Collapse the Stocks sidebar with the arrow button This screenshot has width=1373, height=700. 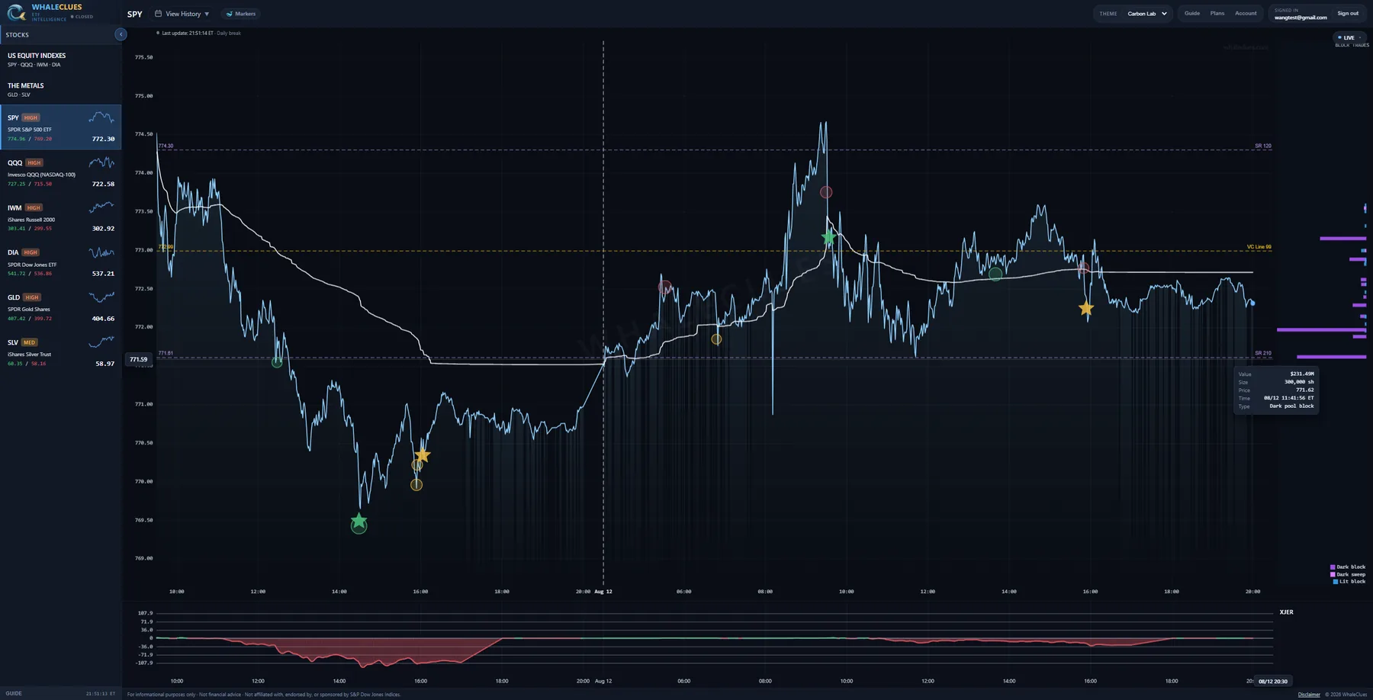(x=121, y=34)
